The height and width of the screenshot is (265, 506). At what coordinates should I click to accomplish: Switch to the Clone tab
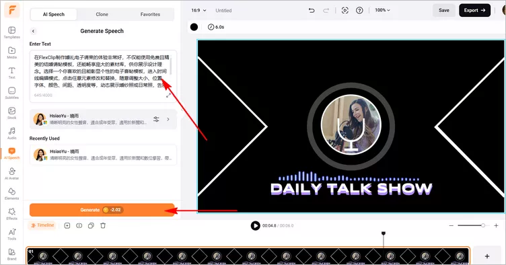(x=102, y=14)
